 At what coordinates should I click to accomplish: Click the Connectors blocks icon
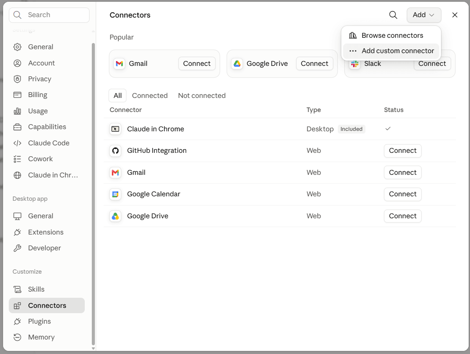tap(18, 306)
